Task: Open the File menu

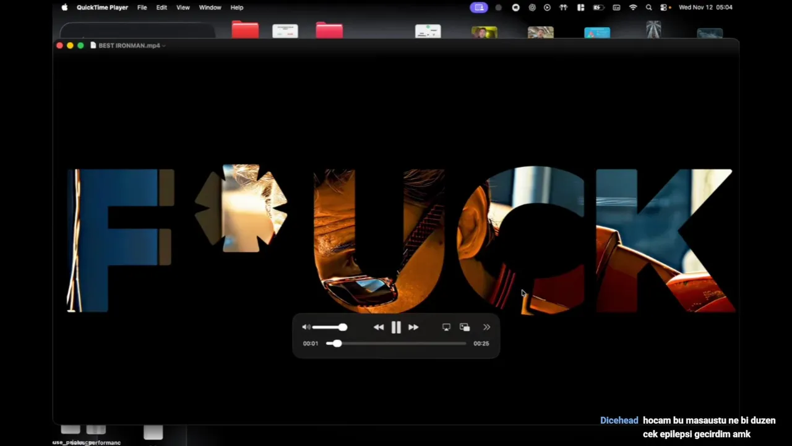Action: click(142, 7)
